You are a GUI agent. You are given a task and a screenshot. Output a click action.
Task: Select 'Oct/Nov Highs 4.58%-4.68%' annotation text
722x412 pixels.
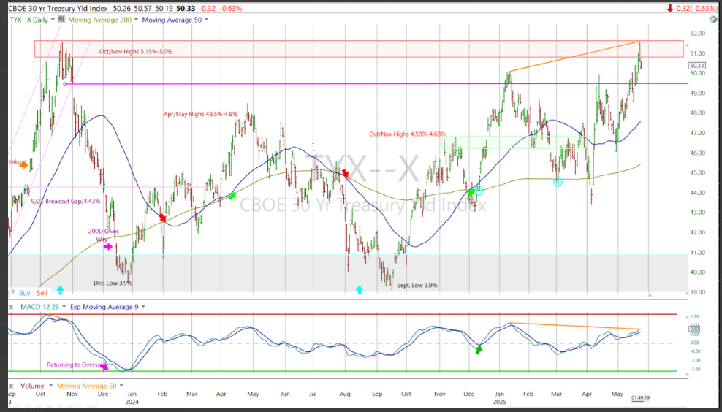(x=408, y=134)
